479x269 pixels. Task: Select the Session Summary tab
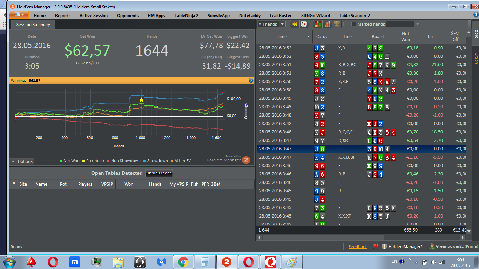coord(33,25)
